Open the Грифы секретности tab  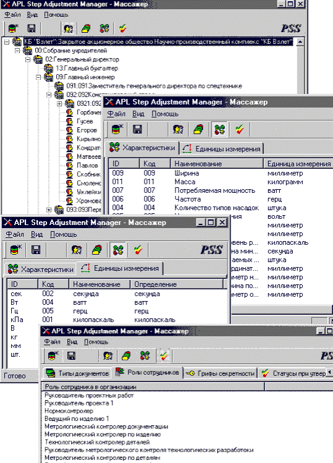pos(220,373)
